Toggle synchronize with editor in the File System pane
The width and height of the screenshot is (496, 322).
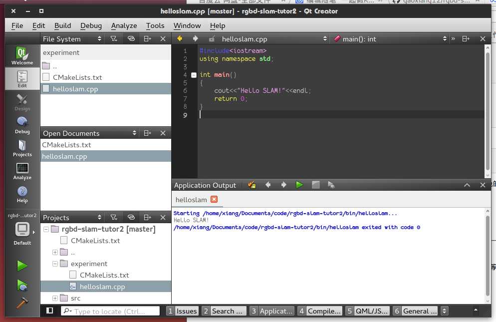(x=131, y=38)
